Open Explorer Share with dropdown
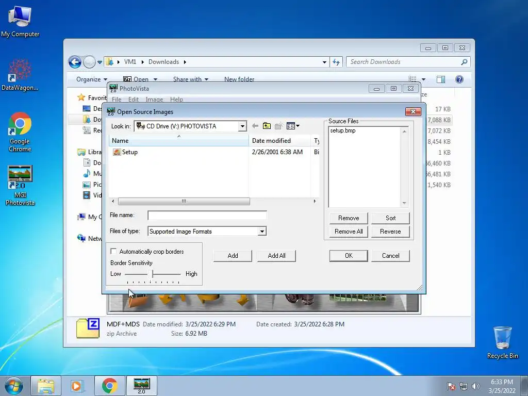 pos(191,79)
